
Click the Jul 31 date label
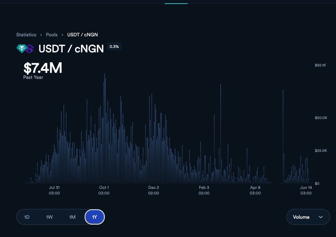click(x=54, y=188)
